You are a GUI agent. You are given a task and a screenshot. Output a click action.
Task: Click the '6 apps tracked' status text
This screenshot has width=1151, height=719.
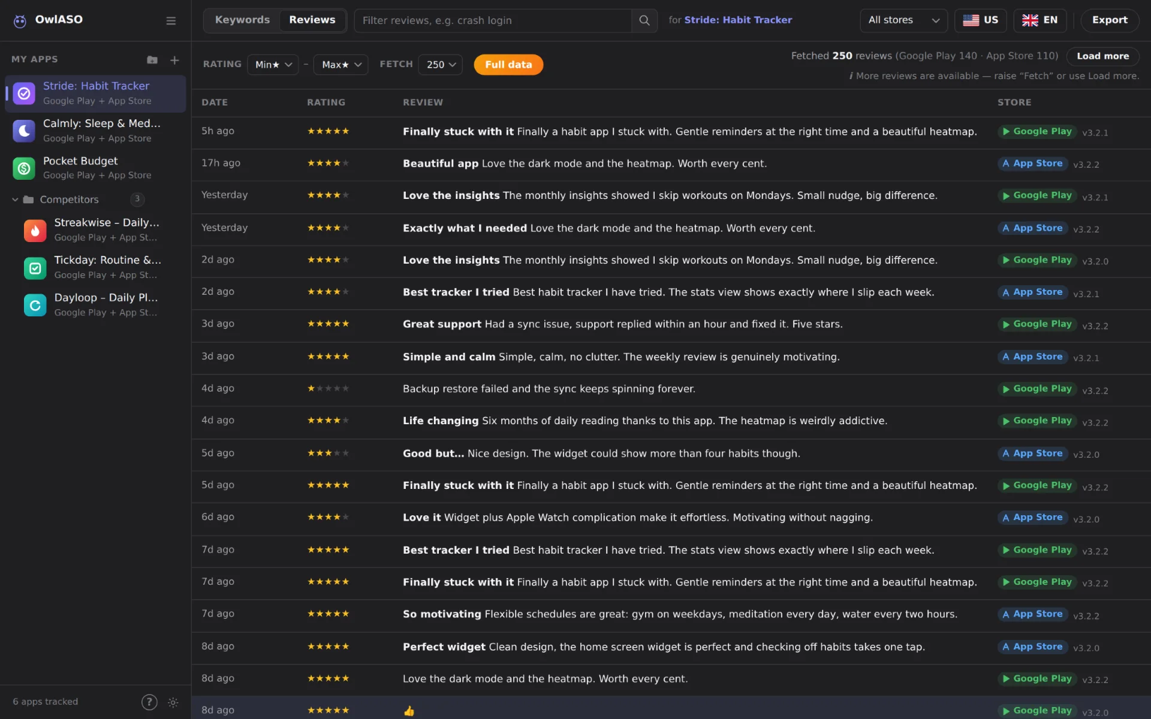(46, 702)
